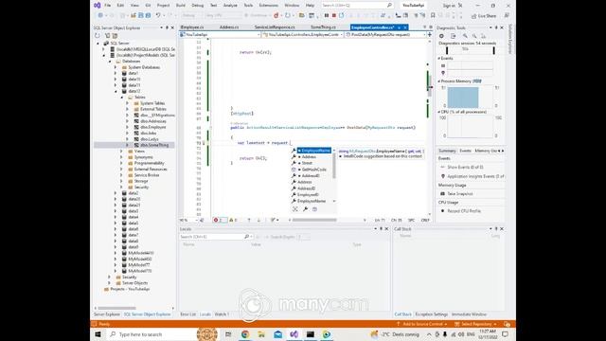Click Take Snapshot

[460, 193]
